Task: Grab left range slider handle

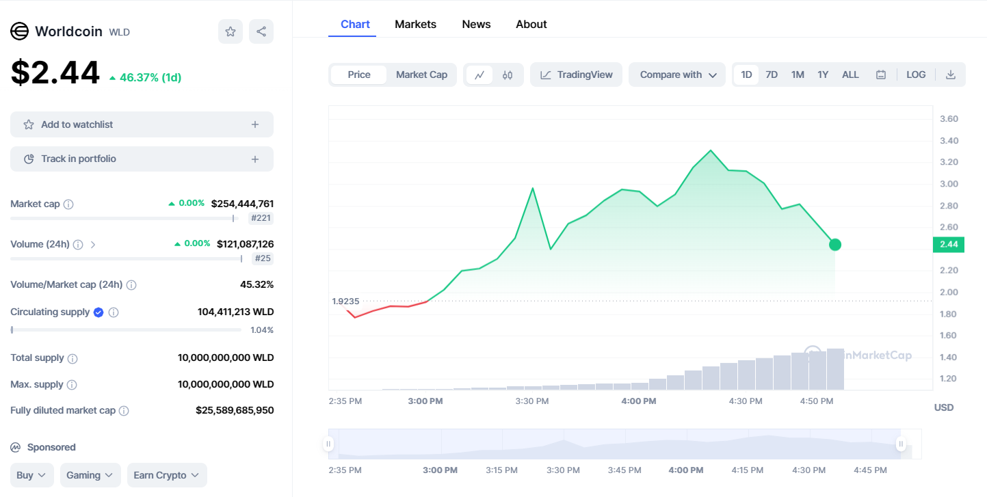Action: [x=328, y=444]
